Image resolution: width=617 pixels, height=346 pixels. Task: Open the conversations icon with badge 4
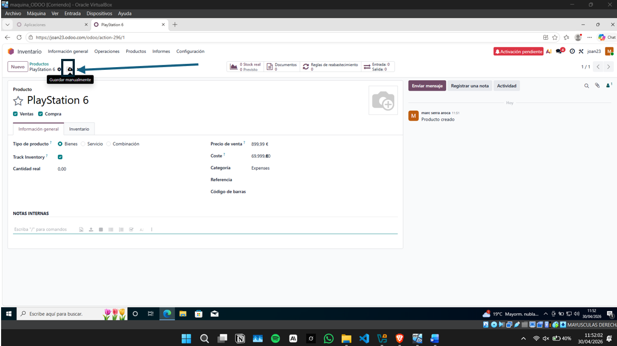[x=560, y=51]
